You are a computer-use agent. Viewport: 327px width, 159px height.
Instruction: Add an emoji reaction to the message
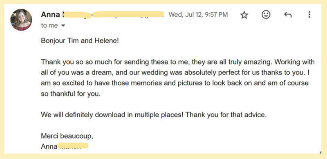click(x=266, y=15)
